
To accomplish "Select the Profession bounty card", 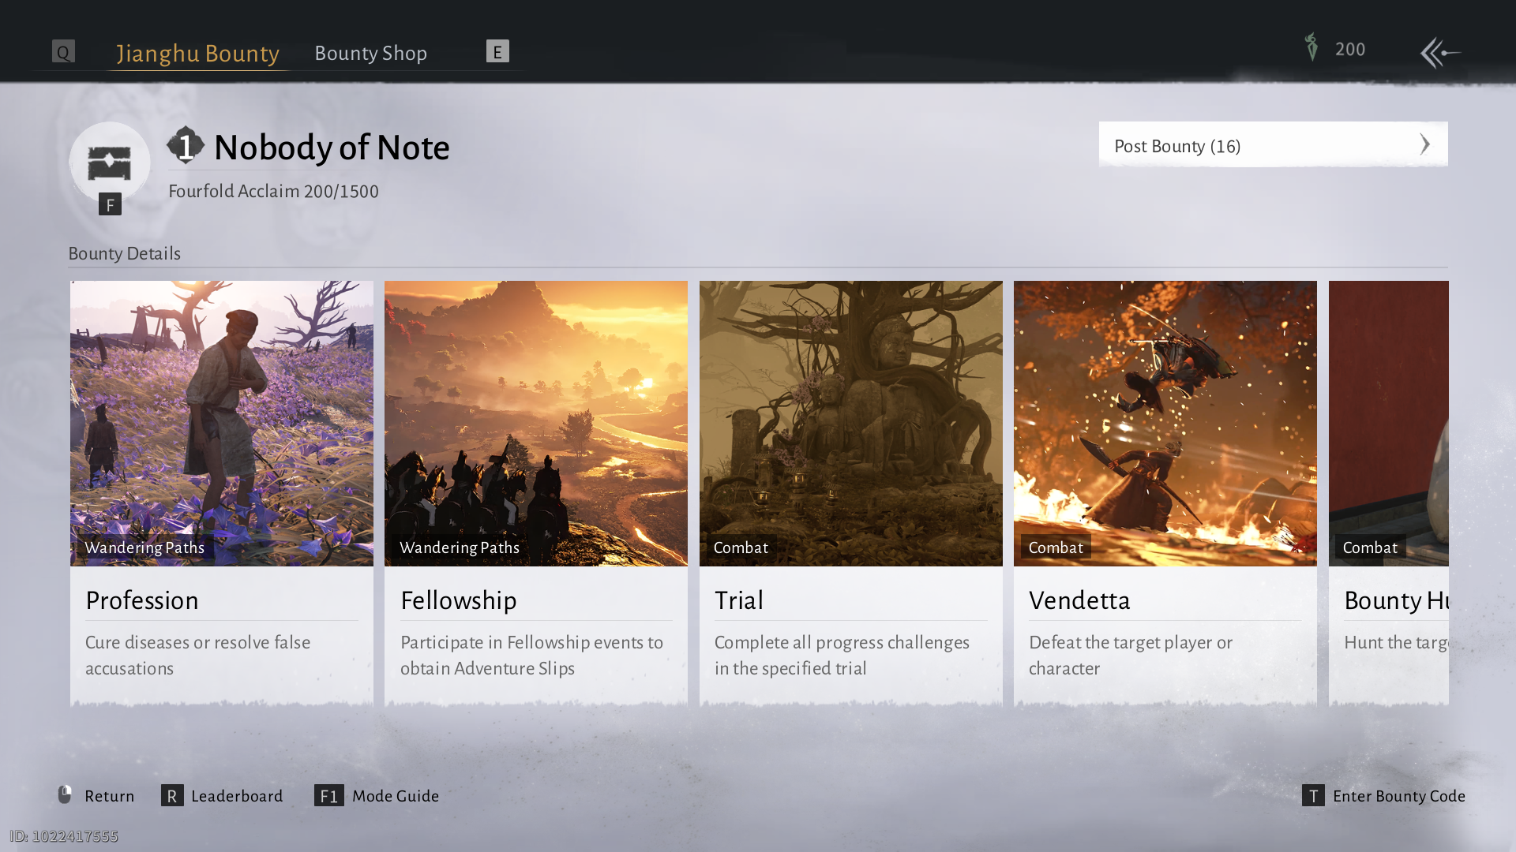I will coord(221,489).
